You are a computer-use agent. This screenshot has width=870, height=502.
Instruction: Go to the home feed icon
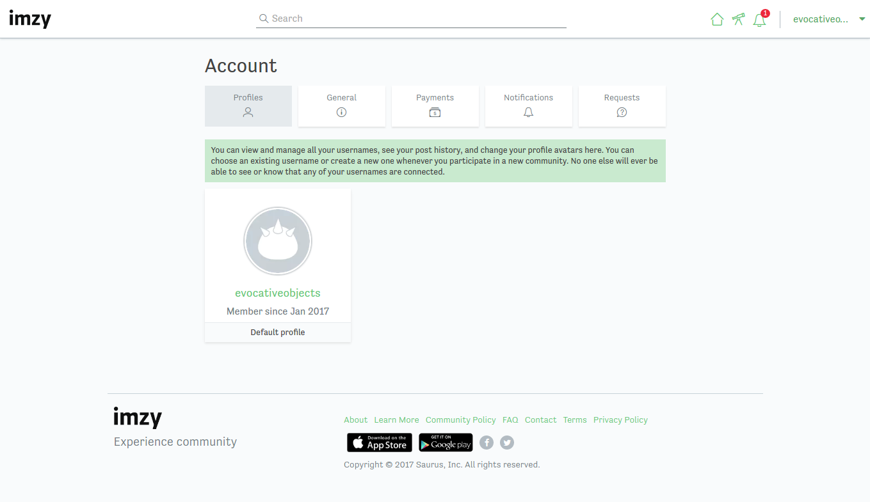tap(717, 19)
